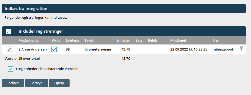Screen dimensions: 251x95
Task: Open the Hjælp button
Action: tap(59, 83)
